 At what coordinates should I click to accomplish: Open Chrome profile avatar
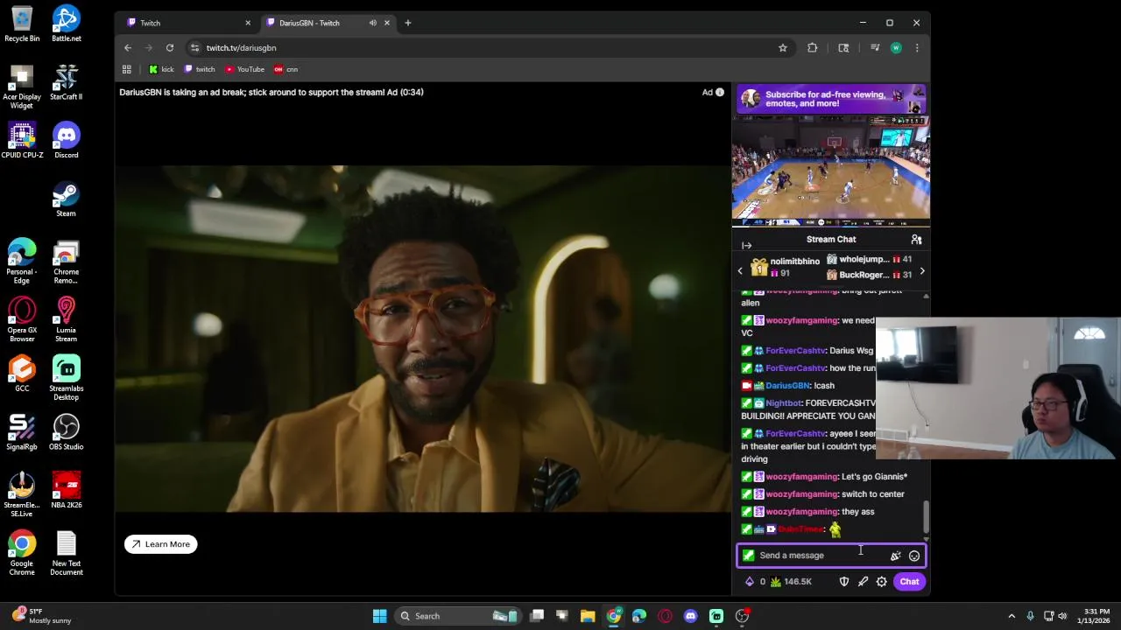pyautogui.click(x=896, y=47)
